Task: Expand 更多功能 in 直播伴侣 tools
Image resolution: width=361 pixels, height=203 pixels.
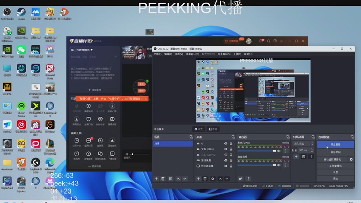Action: click(x=95, y=166)
